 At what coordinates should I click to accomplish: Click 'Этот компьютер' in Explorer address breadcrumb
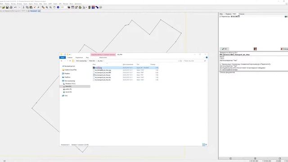tap(81, 61)
